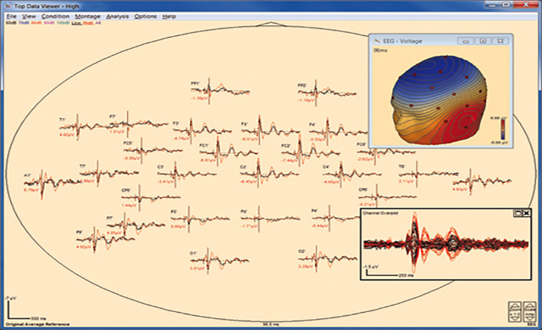Toggle the 80dB condition label
542x330 pixels.
[x=35, y=23]
